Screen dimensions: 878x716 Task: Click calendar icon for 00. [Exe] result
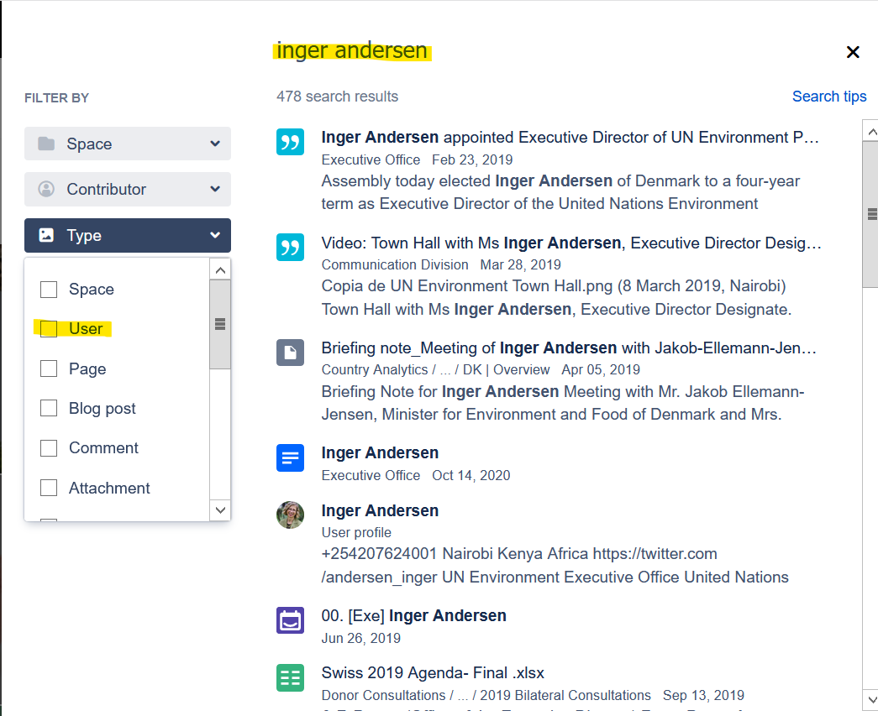[x=290, y=619]
